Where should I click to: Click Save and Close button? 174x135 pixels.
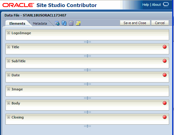tap(135, 23)
